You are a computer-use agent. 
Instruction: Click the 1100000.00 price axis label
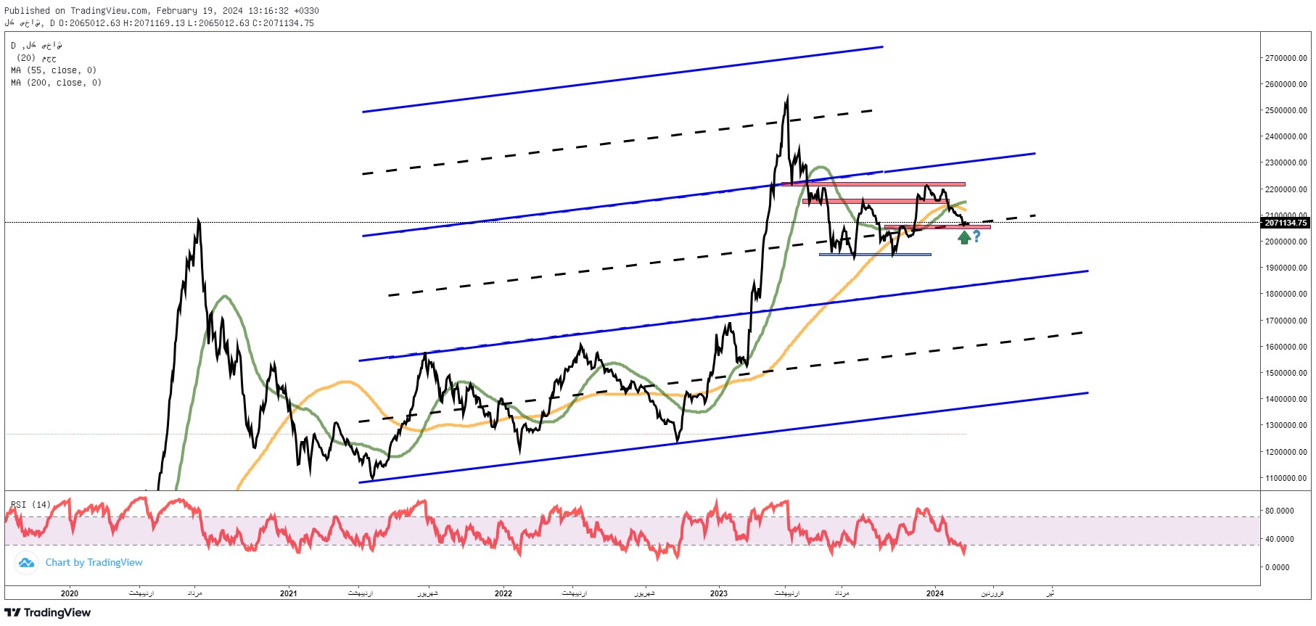(1286, 478)
